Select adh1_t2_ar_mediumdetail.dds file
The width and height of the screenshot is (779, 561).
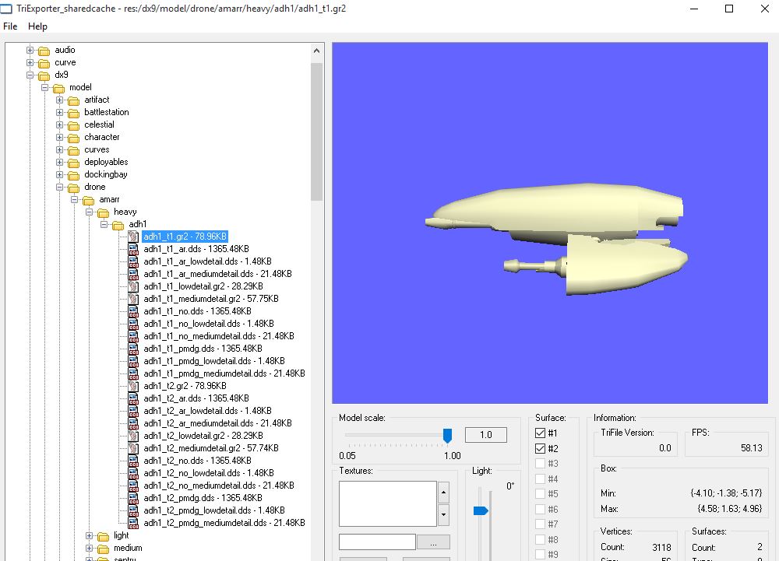click(x=217, y=423)
